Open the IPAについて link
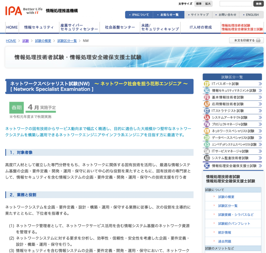266x253 pixels. pos(139,15)
